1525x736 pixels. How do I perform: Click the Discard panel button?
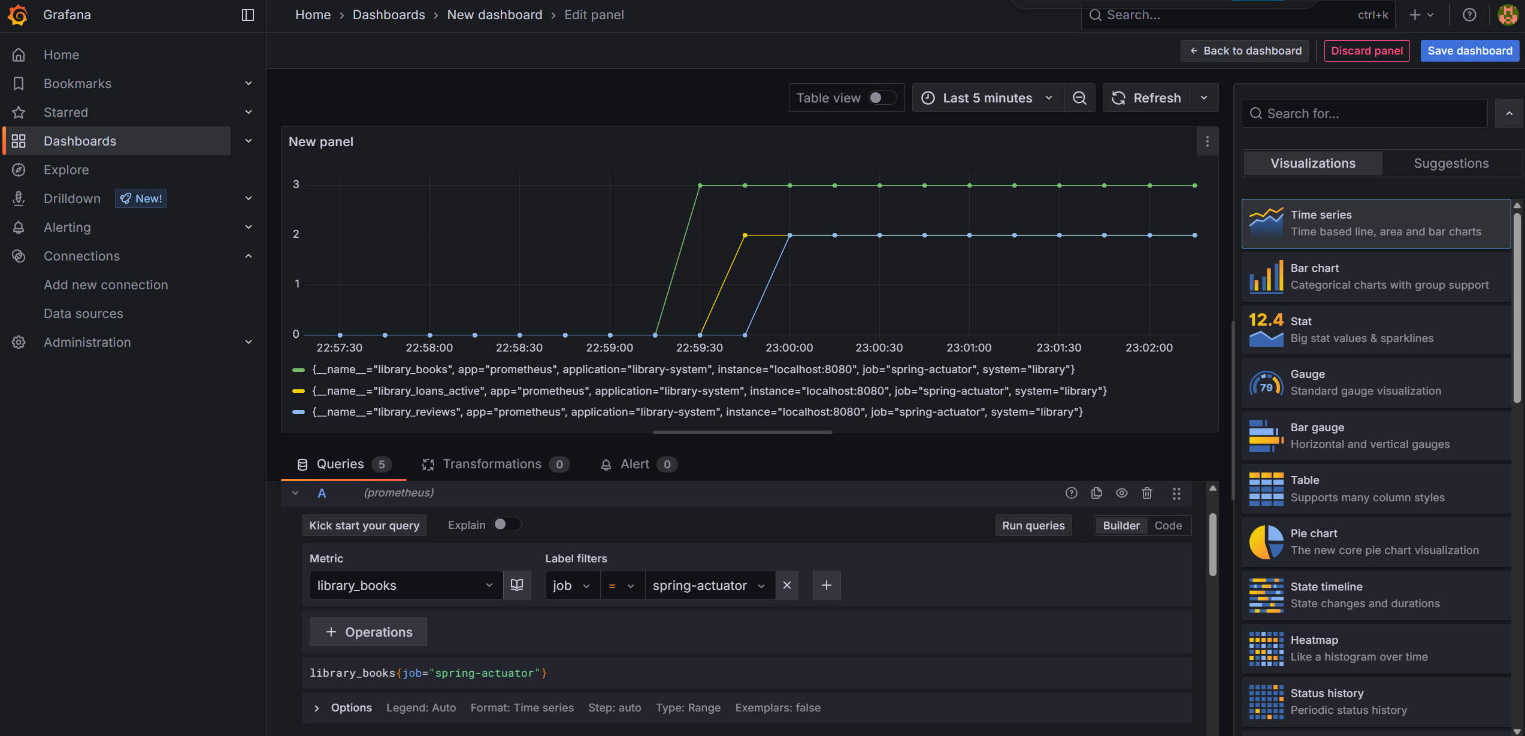coord(1366,51)
